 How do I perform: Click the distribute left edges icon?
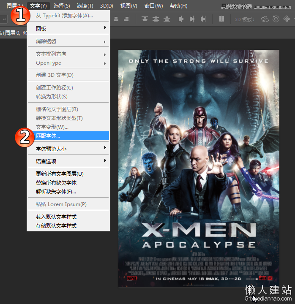coord(181,19)
